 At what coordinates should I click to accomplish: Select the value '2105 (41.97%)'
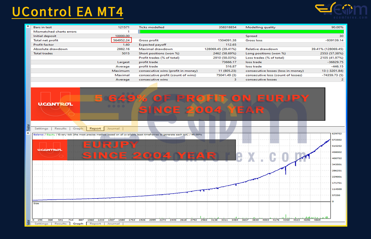(x=332, y=58)
